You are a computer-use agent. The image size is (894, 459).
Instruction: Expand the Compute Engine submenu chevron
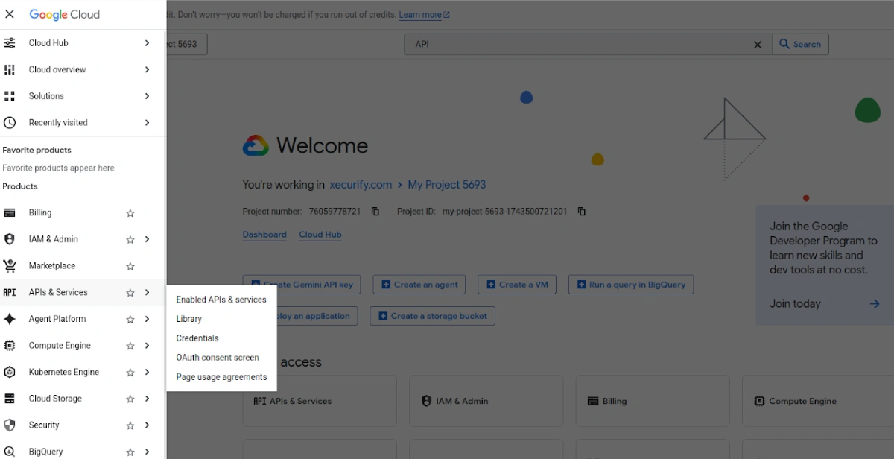(x=147, y=346)
